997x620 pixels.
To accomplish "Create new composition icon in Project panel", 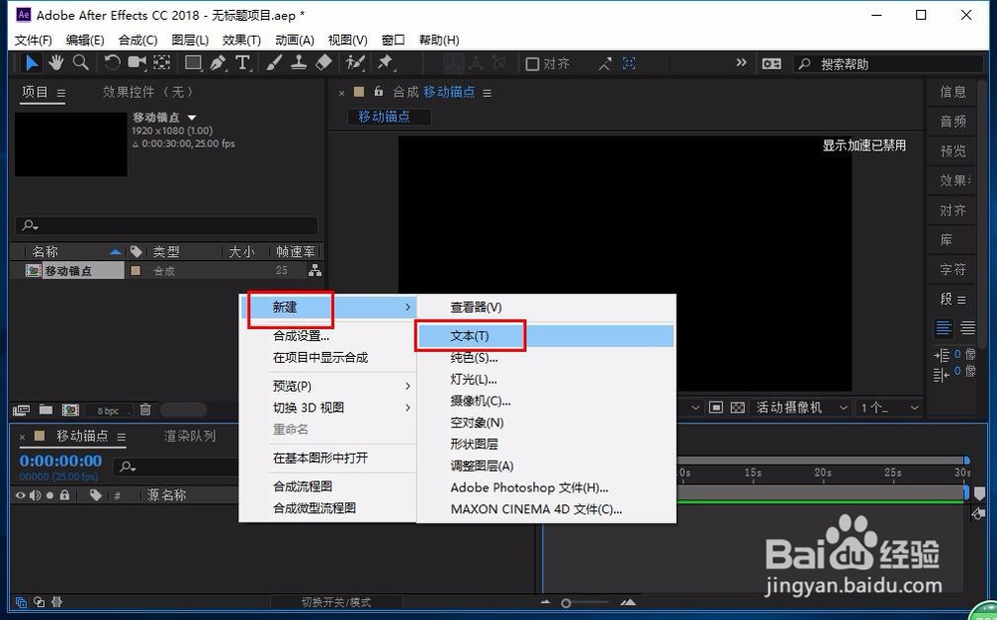I will [70, 410].
